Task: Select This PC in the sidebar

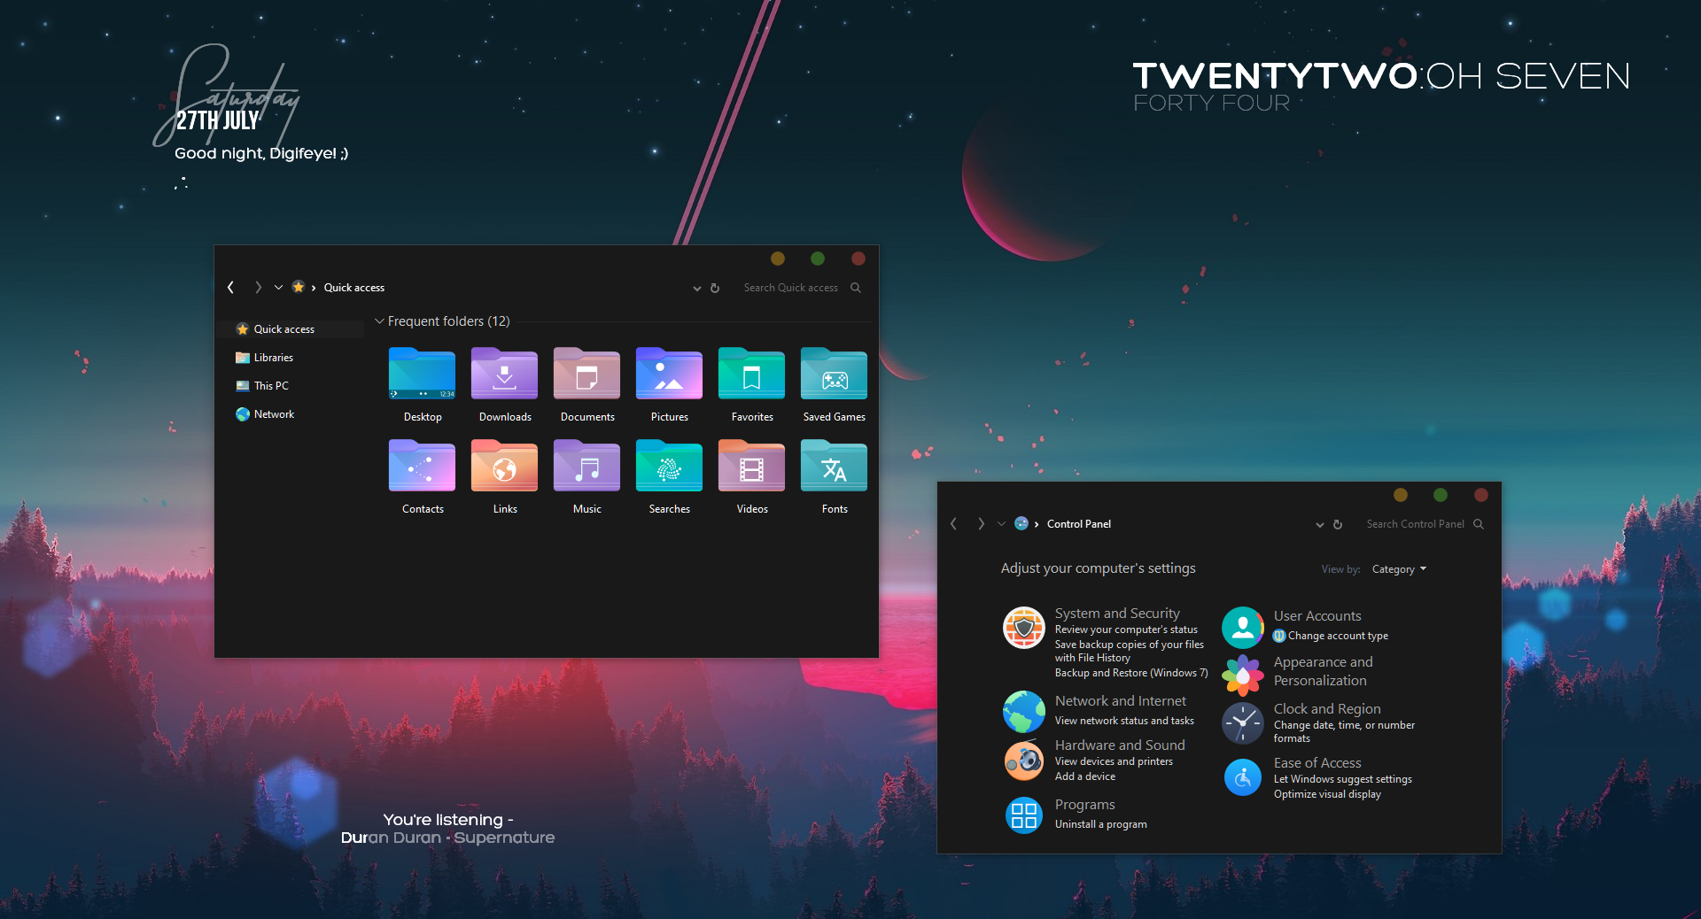Action: pos(269,385)
